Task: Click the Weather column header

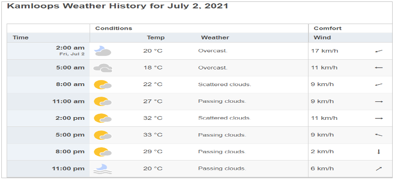Action: point(215,37)
